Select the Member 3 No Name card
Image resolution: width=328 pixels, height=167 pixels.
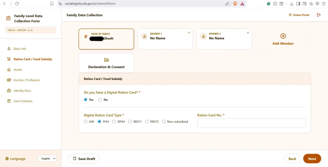pos(224,39)
